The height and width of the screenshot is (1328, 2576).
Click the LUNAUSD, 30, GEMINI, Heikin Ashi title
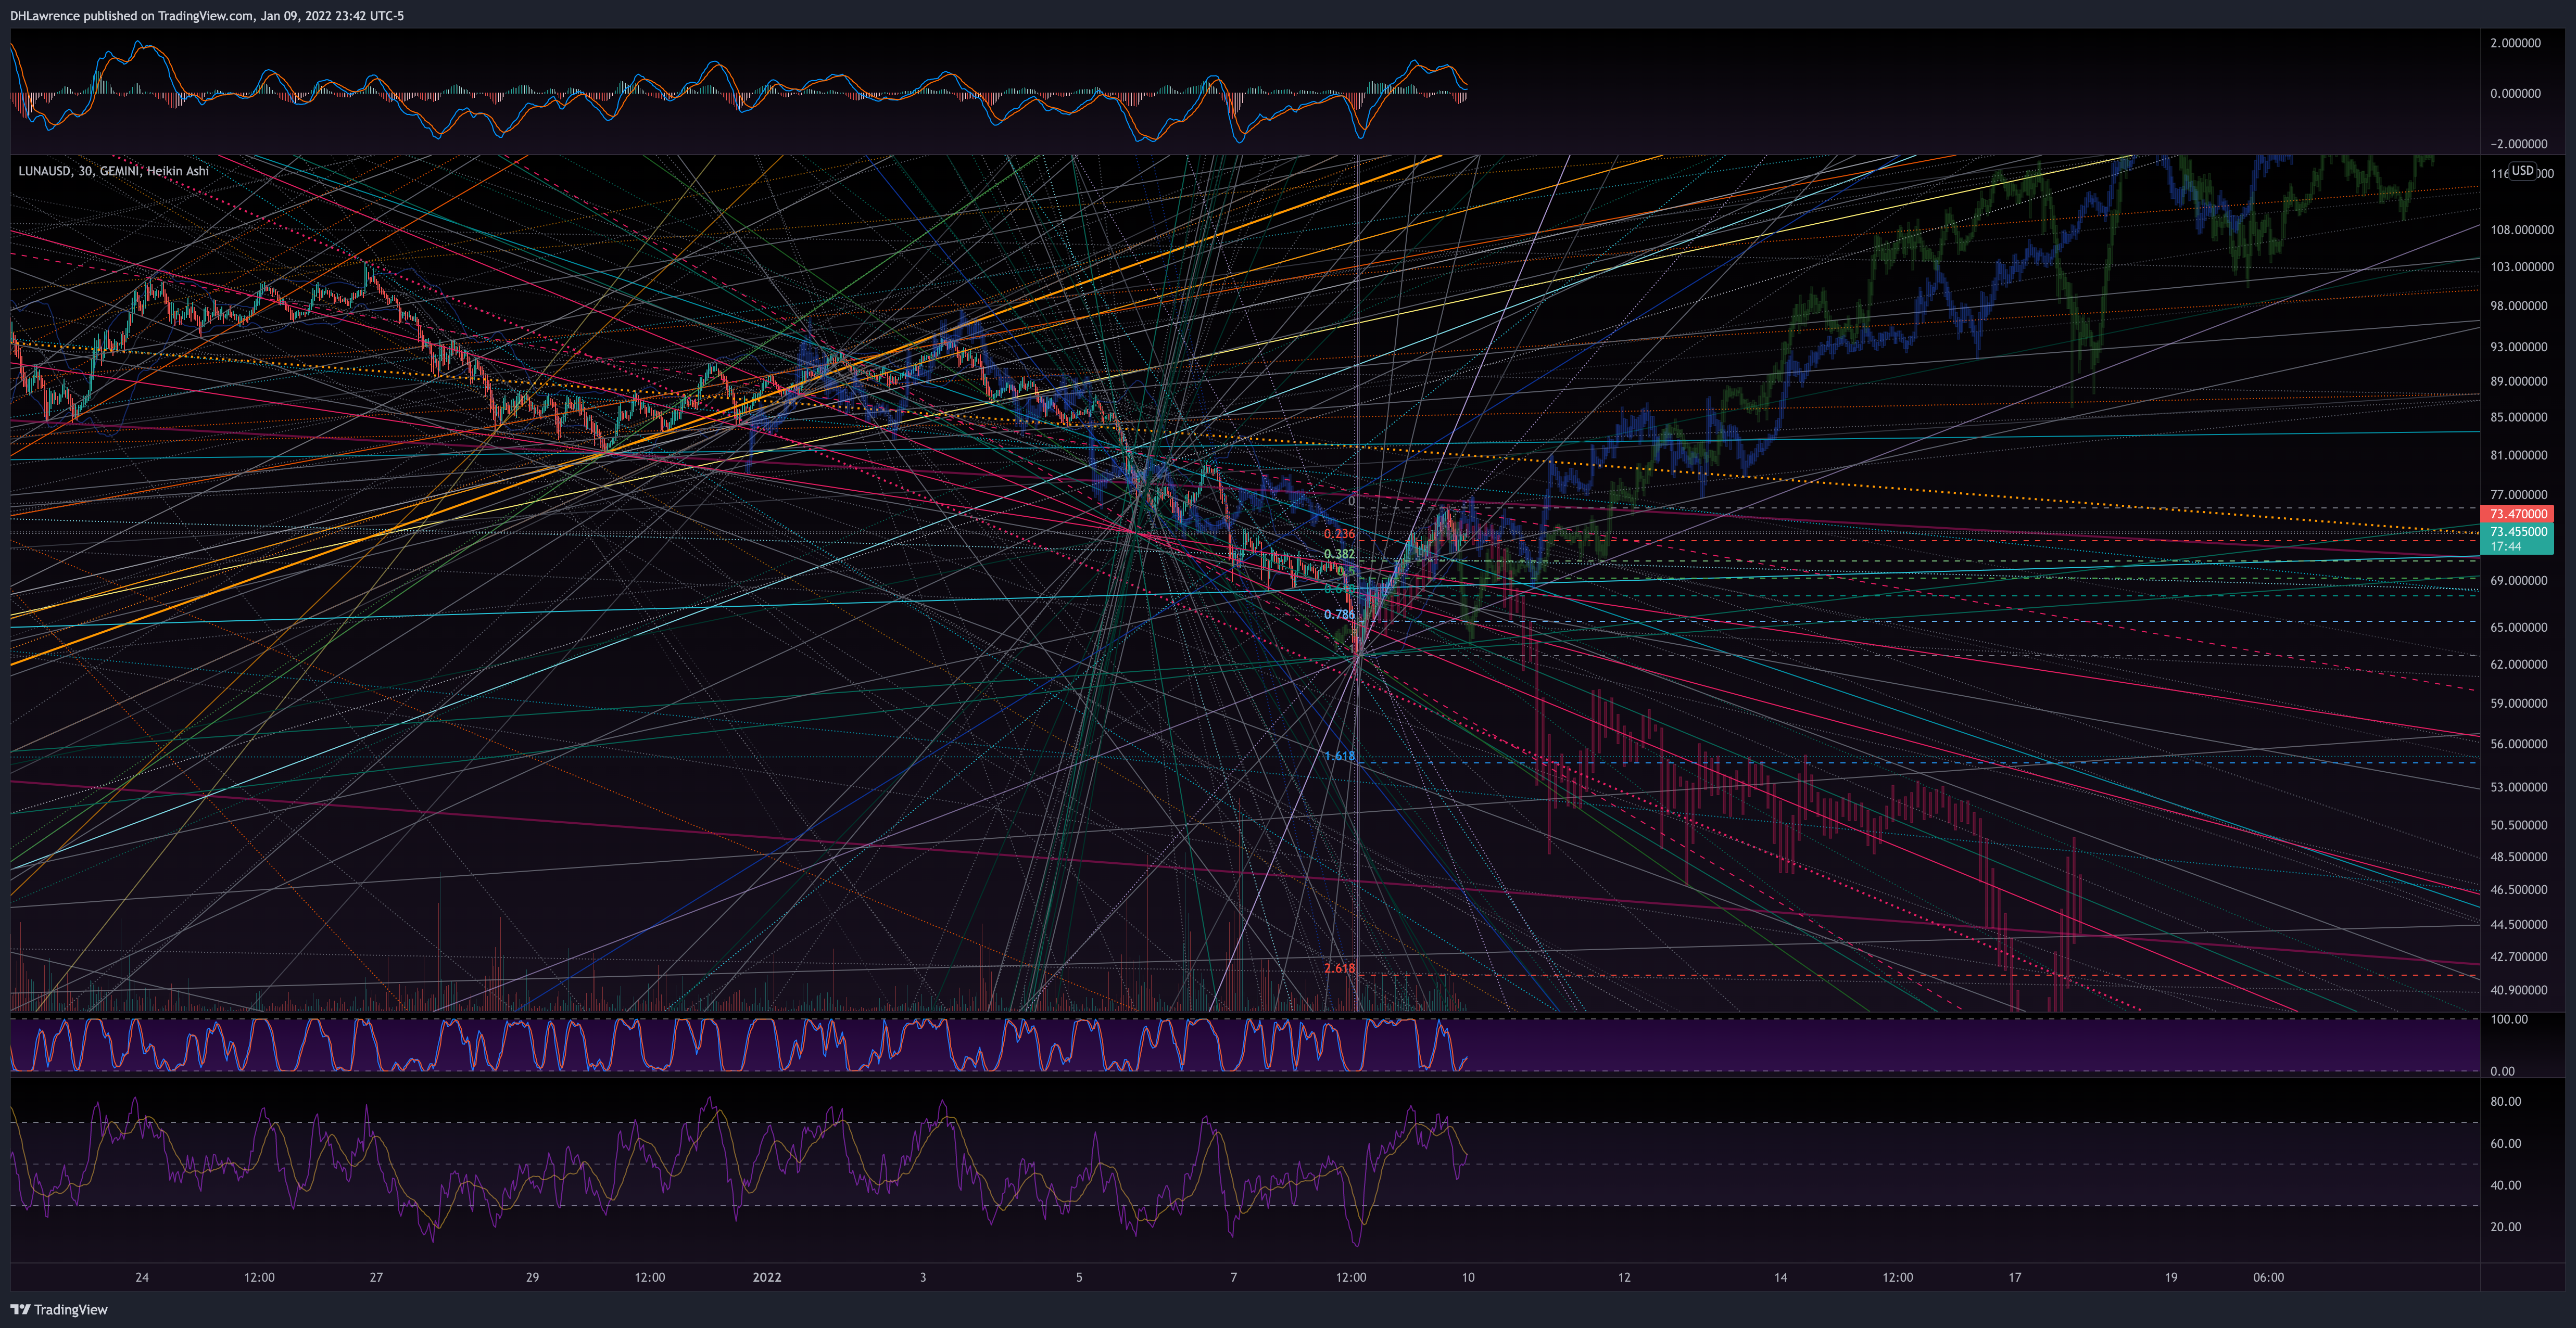point(113,171)
